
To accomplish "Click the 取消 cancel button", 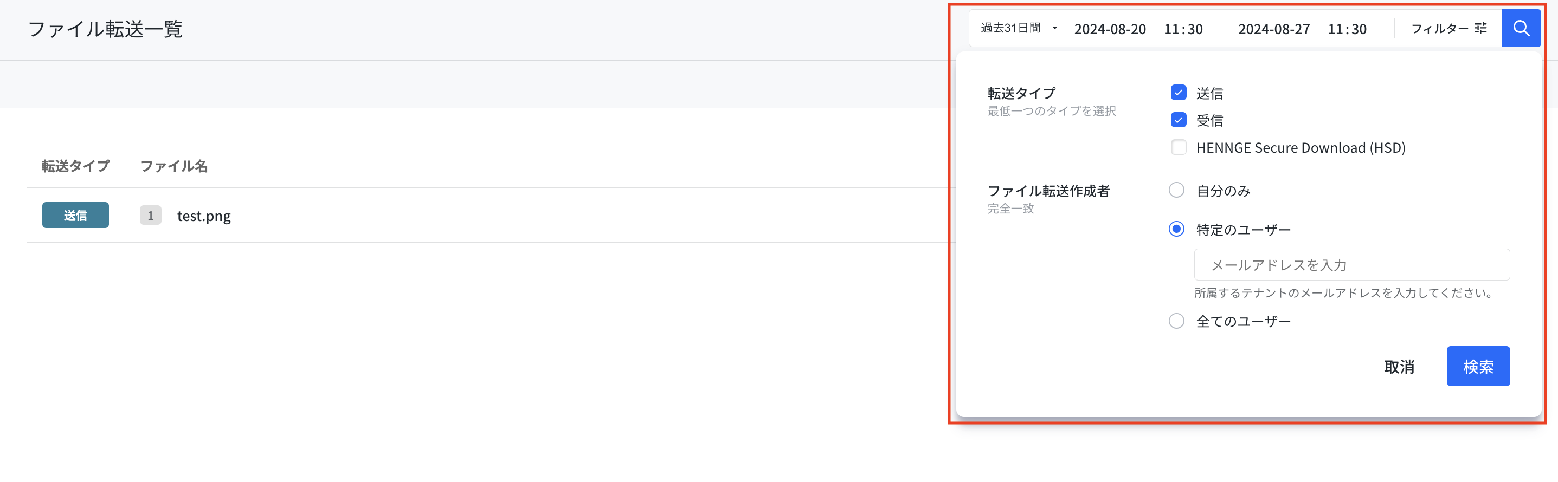I will coord(1399,366).
